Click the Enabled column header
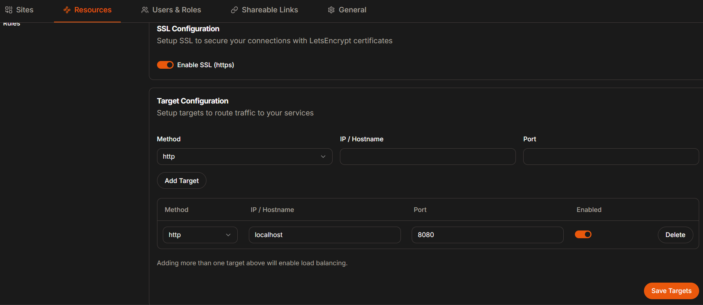Screen dimensions: 703x305 click(x=589, y=210)
